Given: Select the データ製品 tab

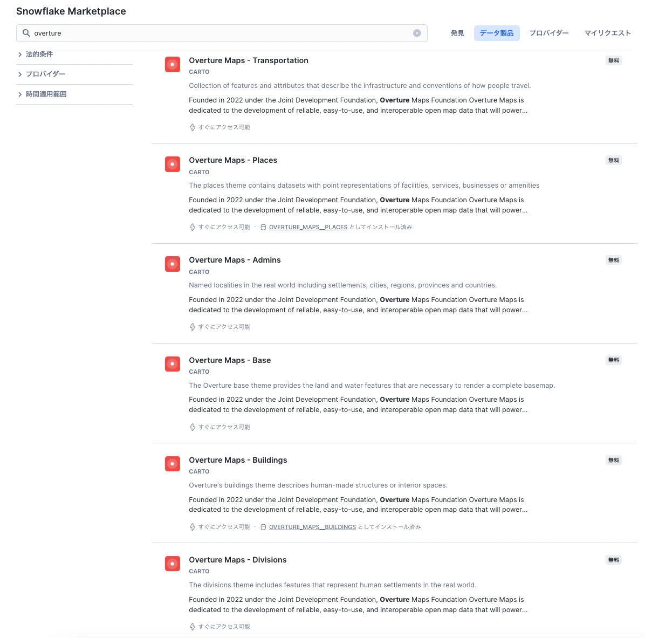Looking at the screenshot, I should coord(497,33).
